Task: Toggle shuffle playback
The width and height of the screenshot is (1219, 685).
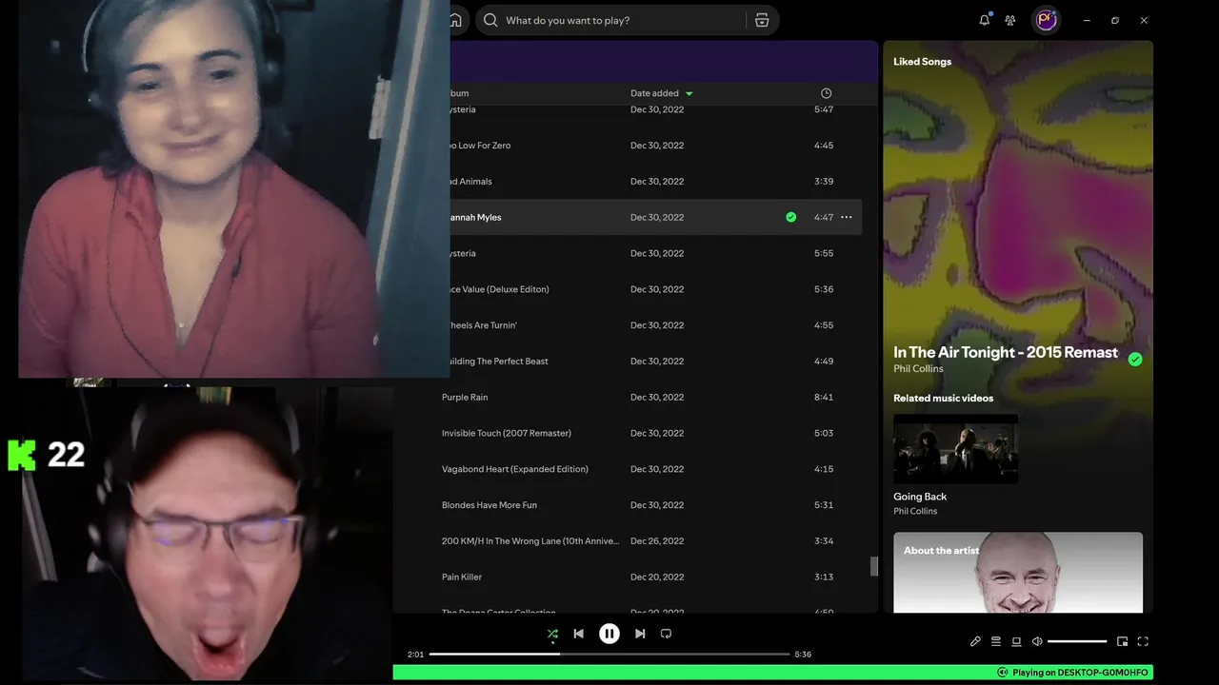Action: pyautogui.click(x=552, y=634)
